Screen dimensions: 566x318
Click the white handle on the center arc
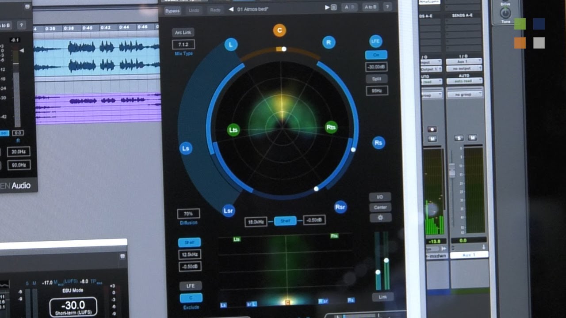[x=284, y=49]
